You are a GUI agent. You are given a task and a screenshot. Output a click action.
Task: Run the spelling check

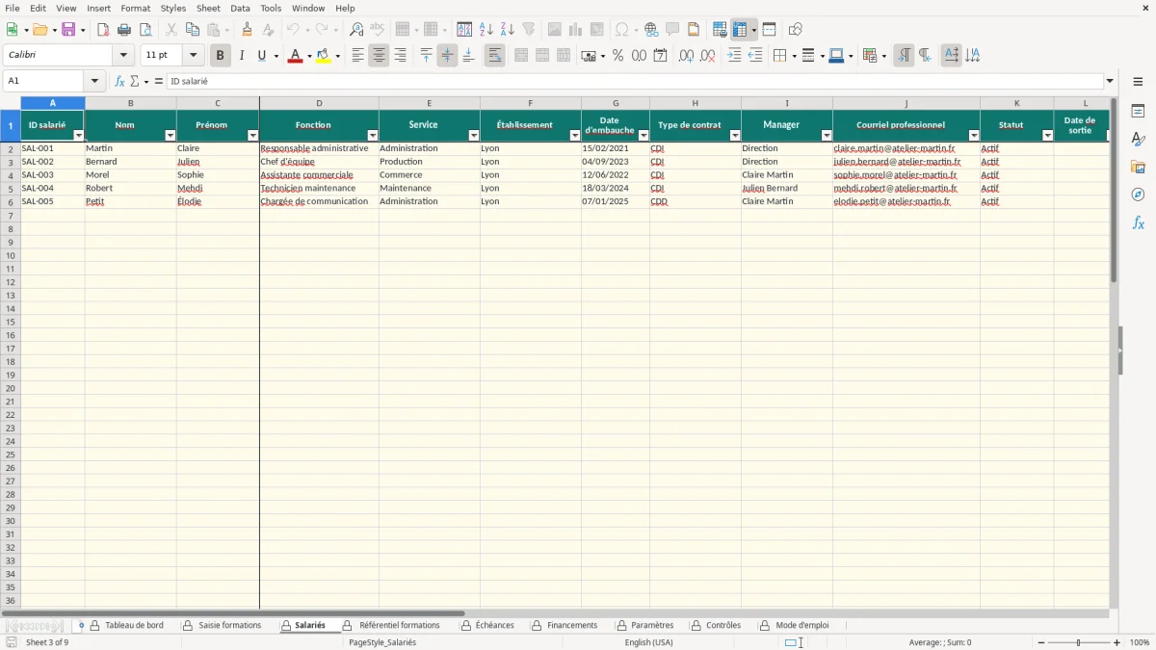click(x=378, y=30)
